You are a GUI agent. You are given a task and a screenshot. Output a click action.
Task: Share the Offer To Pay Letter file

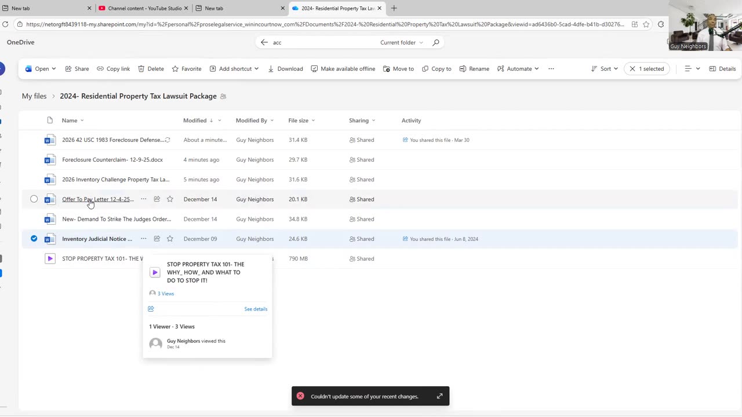pos(157,199)
